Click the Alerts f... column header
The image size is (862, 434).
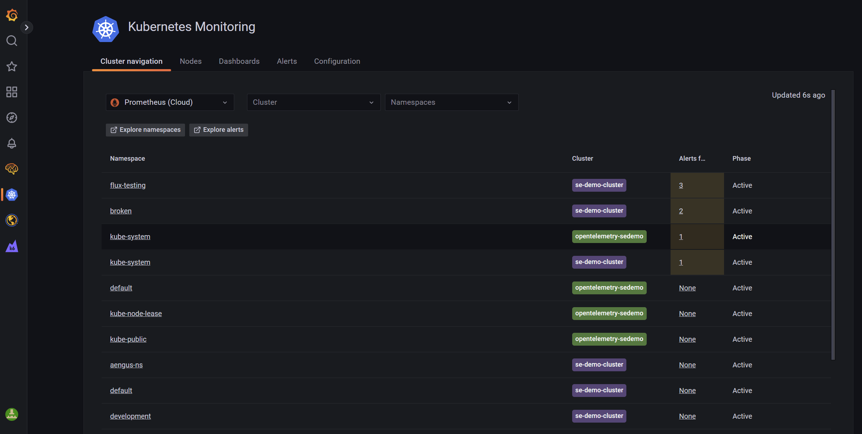[692, 159]
